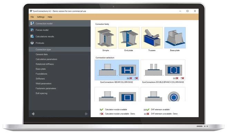Click the Connection model sidebar icon

(32, 23)
